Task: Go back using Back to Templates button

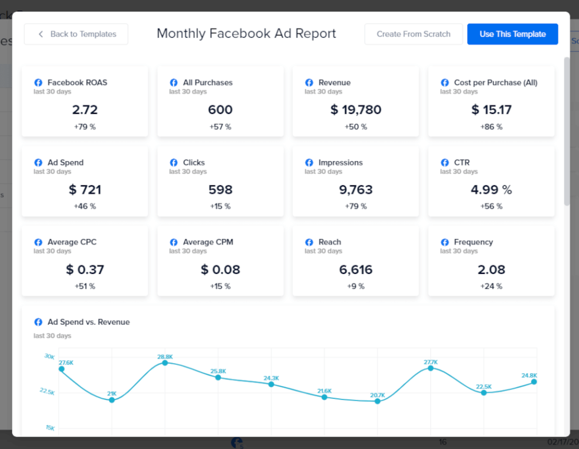Action: point(76,34)
